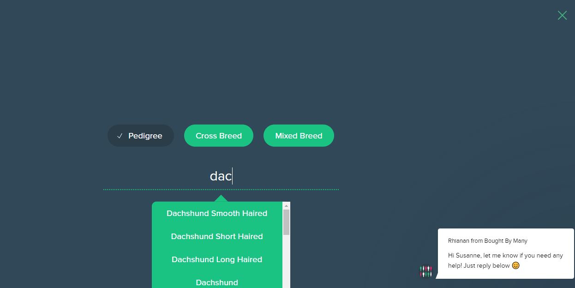Click the checkmark icon beside Pedigree
This screenshot has width=575, height=288.
pos(120,136)
